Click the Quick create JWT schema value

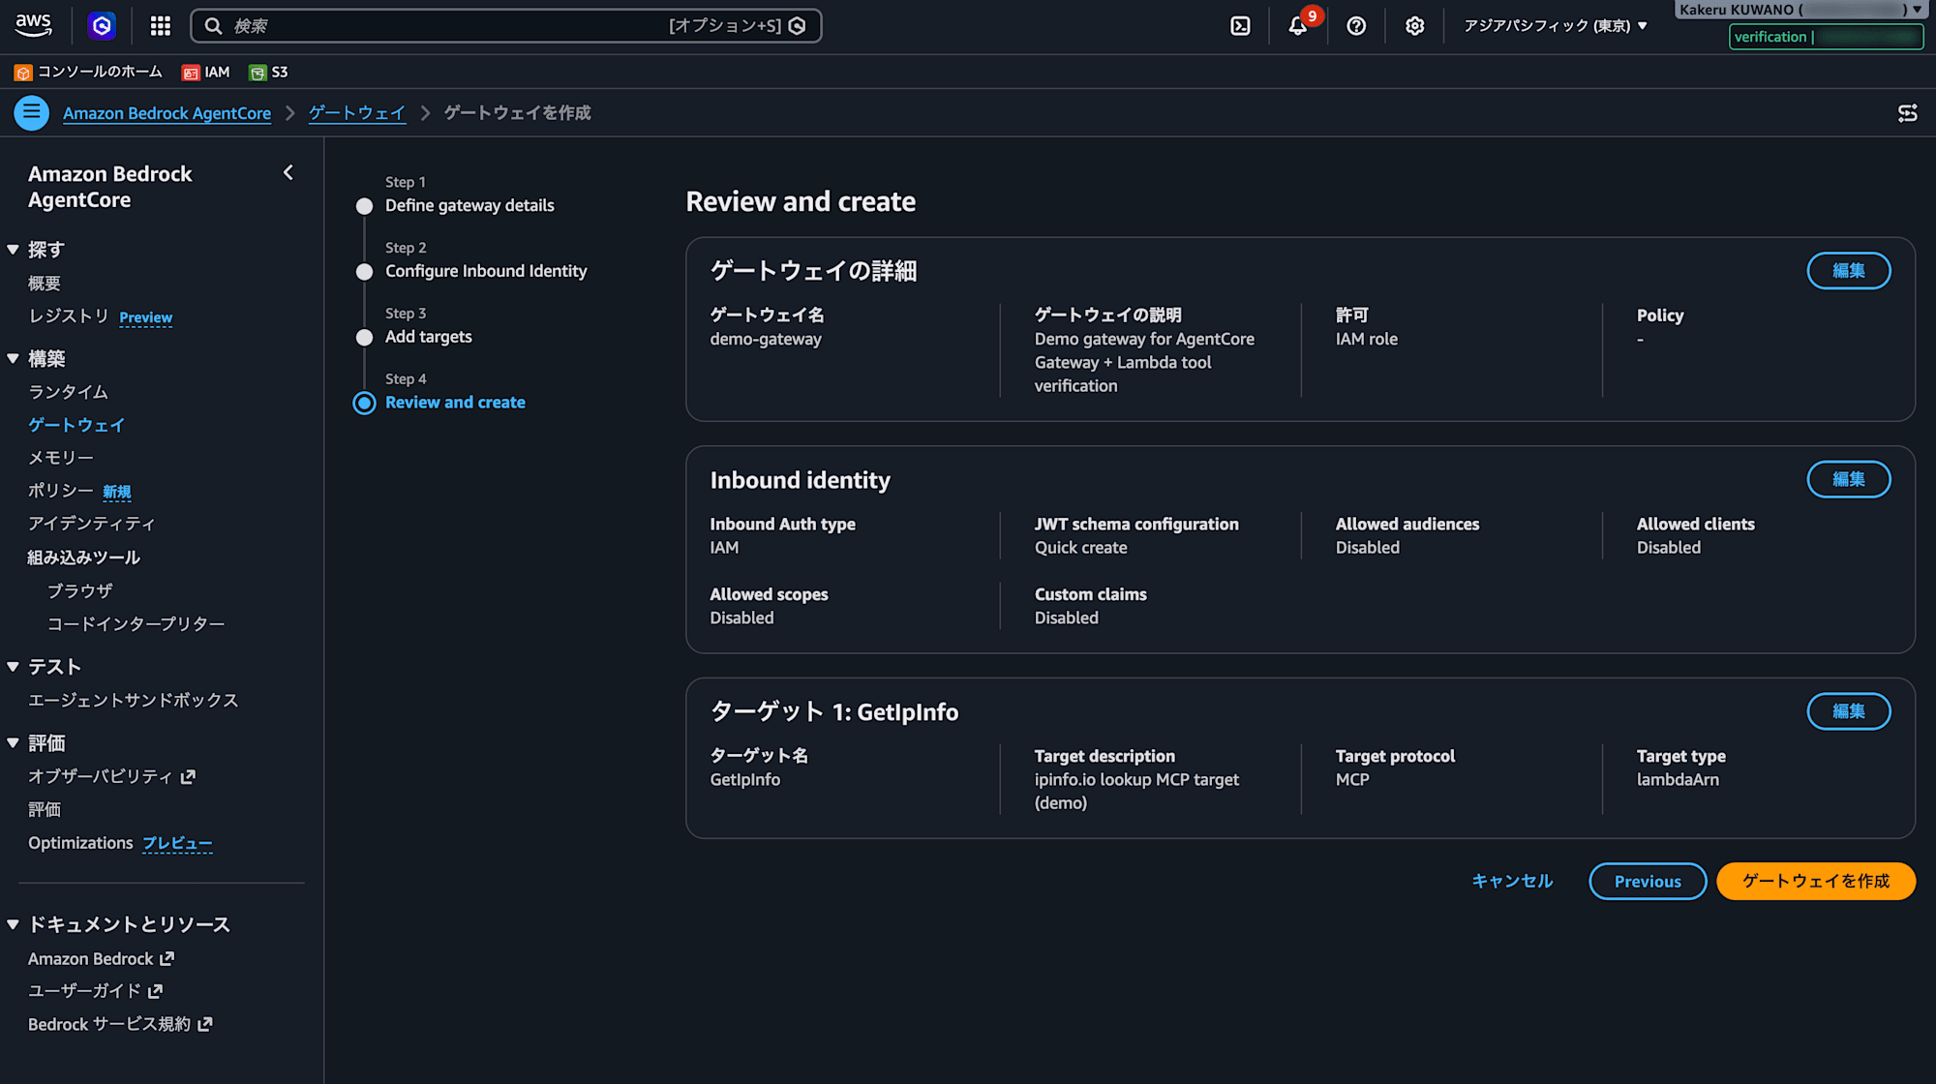1080,547
